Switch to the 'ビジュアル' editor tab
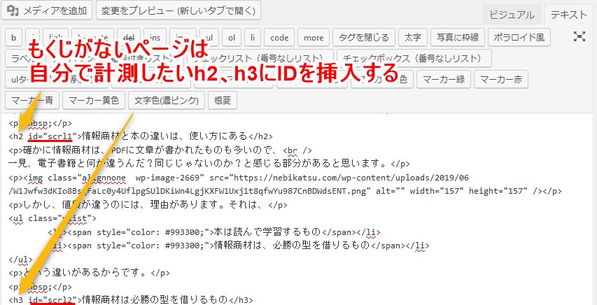Viewport: 597px width, 305px height. coord(512,15)
